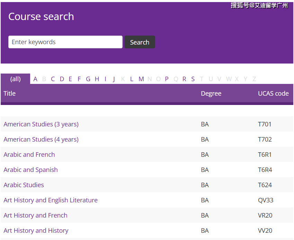
Task: Open Arabic and French course
Action: point(29,155)
